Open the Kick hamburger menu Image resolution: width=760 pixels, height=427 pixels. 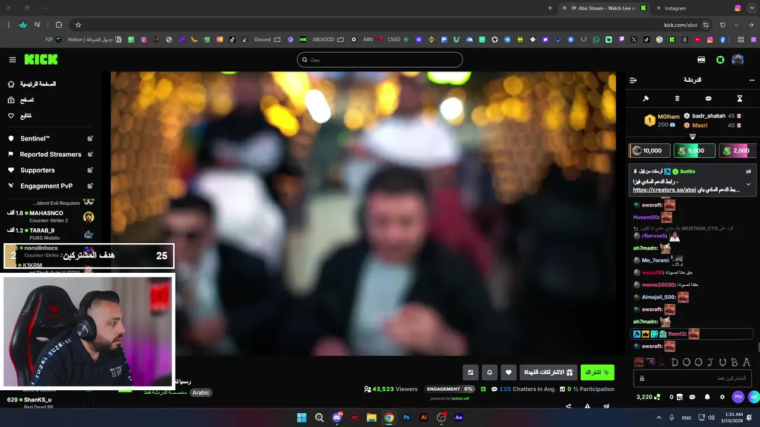[x=12, y=60]
